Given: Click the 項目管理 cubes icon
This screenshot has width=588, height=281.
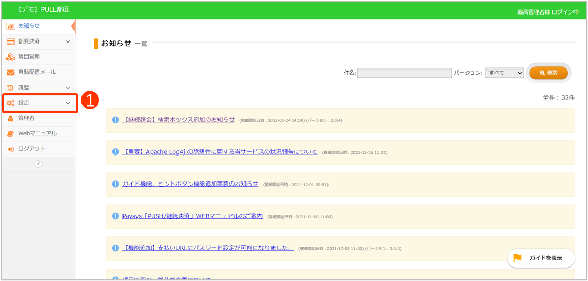Looking at the screenshot, I should pyautogui.click(x=10, y=57).
